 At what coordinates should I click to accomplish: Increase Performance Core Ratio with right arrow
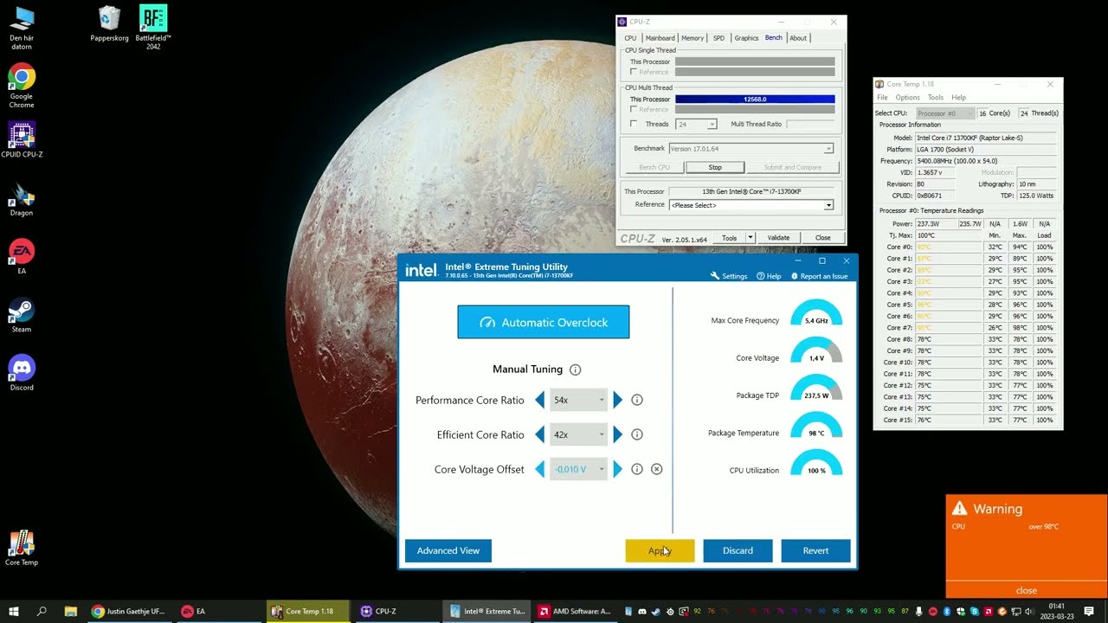click(x=617, y=400)
